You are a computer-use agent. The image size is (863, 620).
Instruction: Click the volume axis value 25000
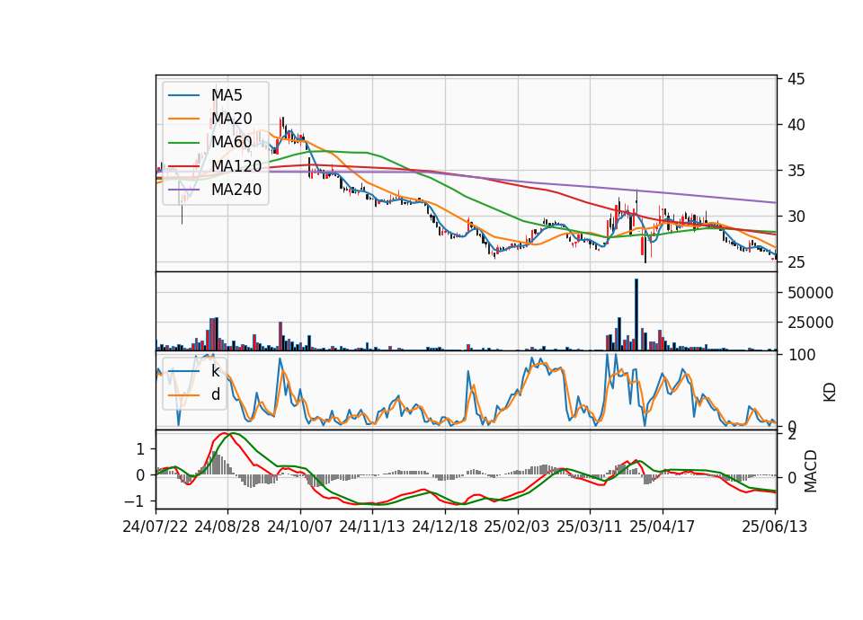(810, 323)
